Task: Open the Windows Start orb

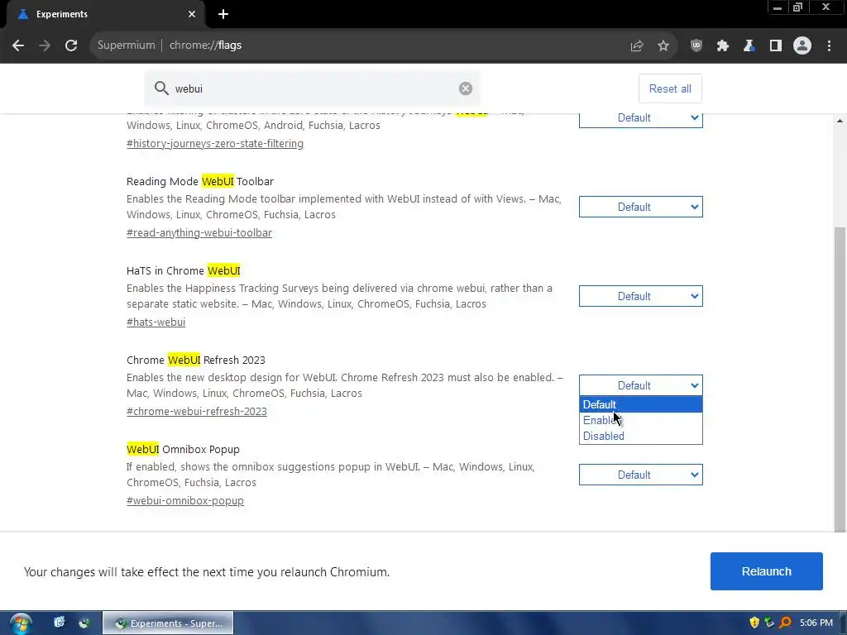Action: point(21,623)
